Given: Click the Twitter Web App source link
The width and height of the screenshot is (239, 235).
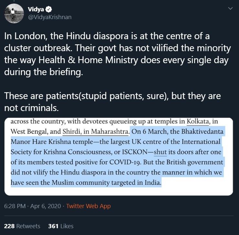Looking at the screenshot, I should pyautogui.click(x=88, y=206).
